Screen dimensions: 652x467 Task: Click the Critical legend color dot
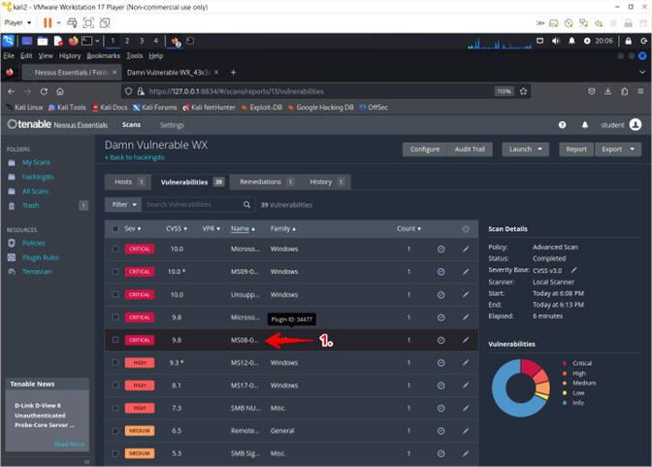click(565, 363)
